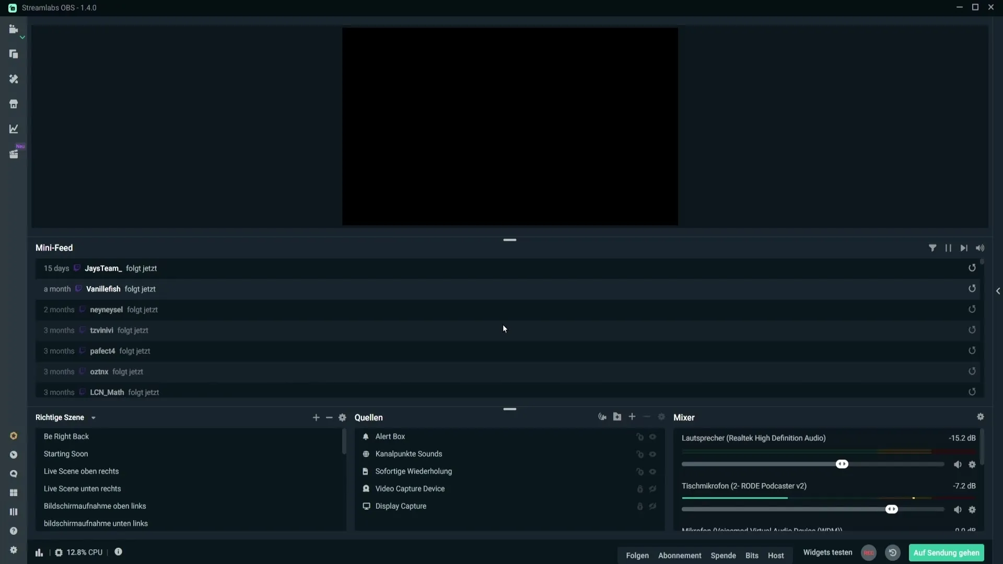Select the Starting Soon scene

click(66, 454)
